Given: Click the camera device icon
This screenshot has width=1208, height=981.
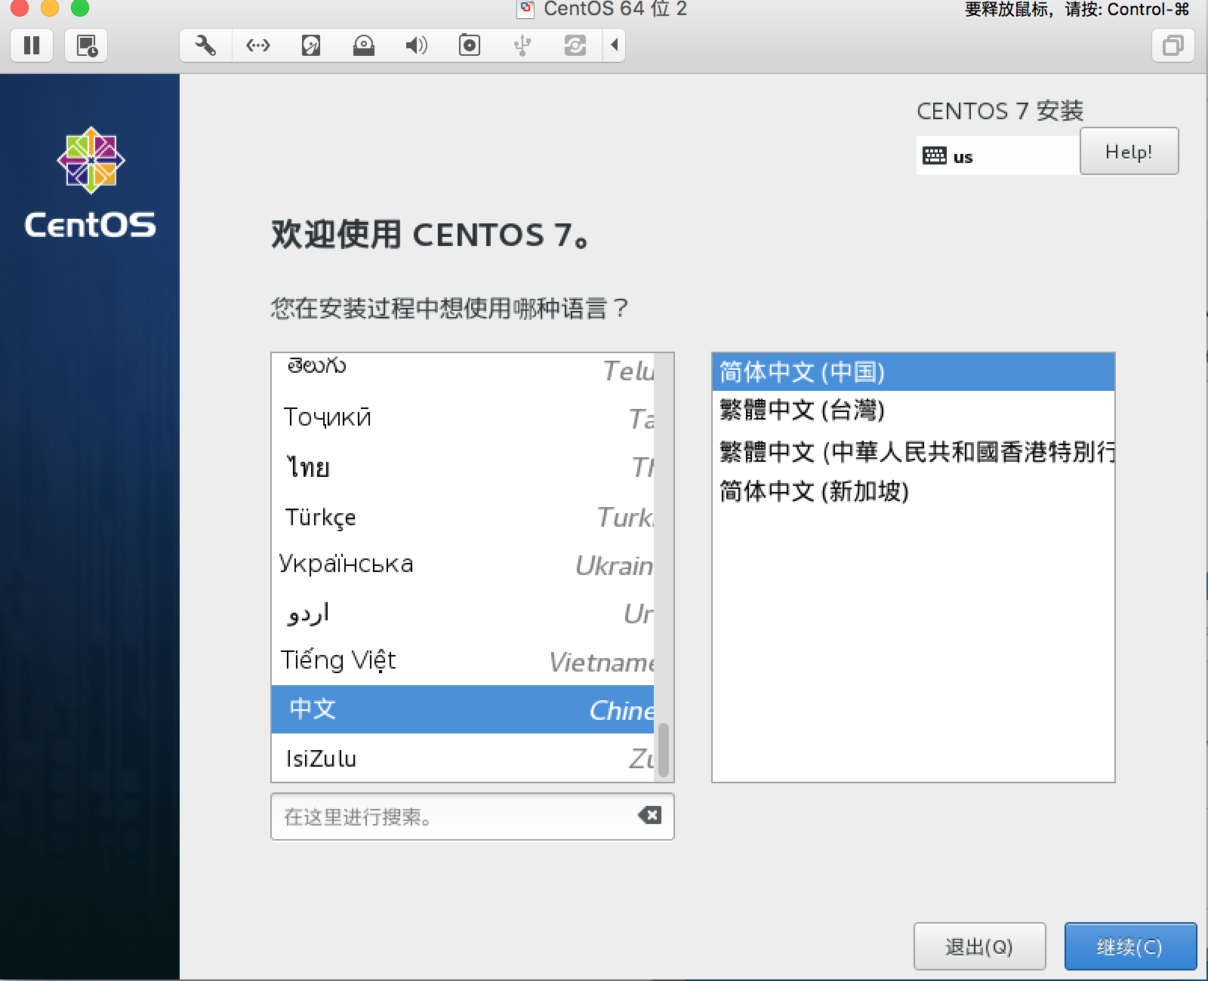Looking at the screenshot, I should [x=470, y=45].
